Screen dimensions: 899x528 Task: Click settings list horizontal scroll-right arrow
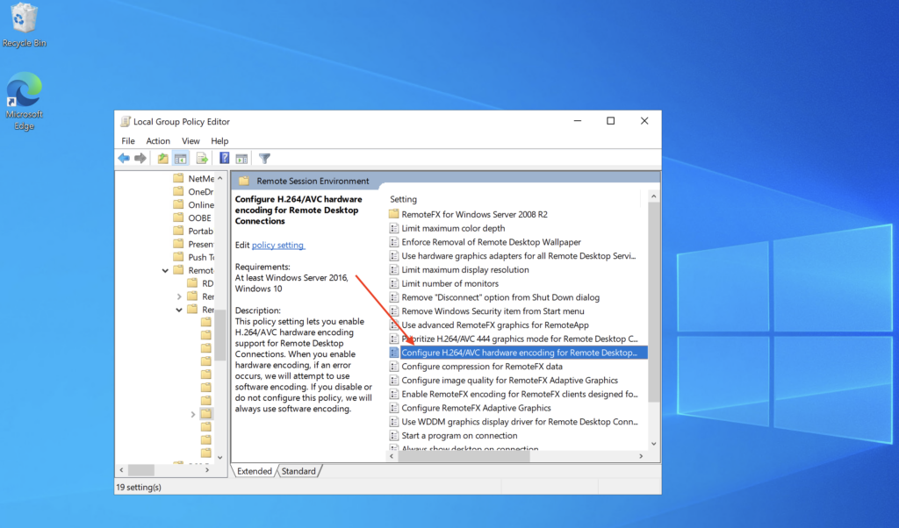point(641,456)
